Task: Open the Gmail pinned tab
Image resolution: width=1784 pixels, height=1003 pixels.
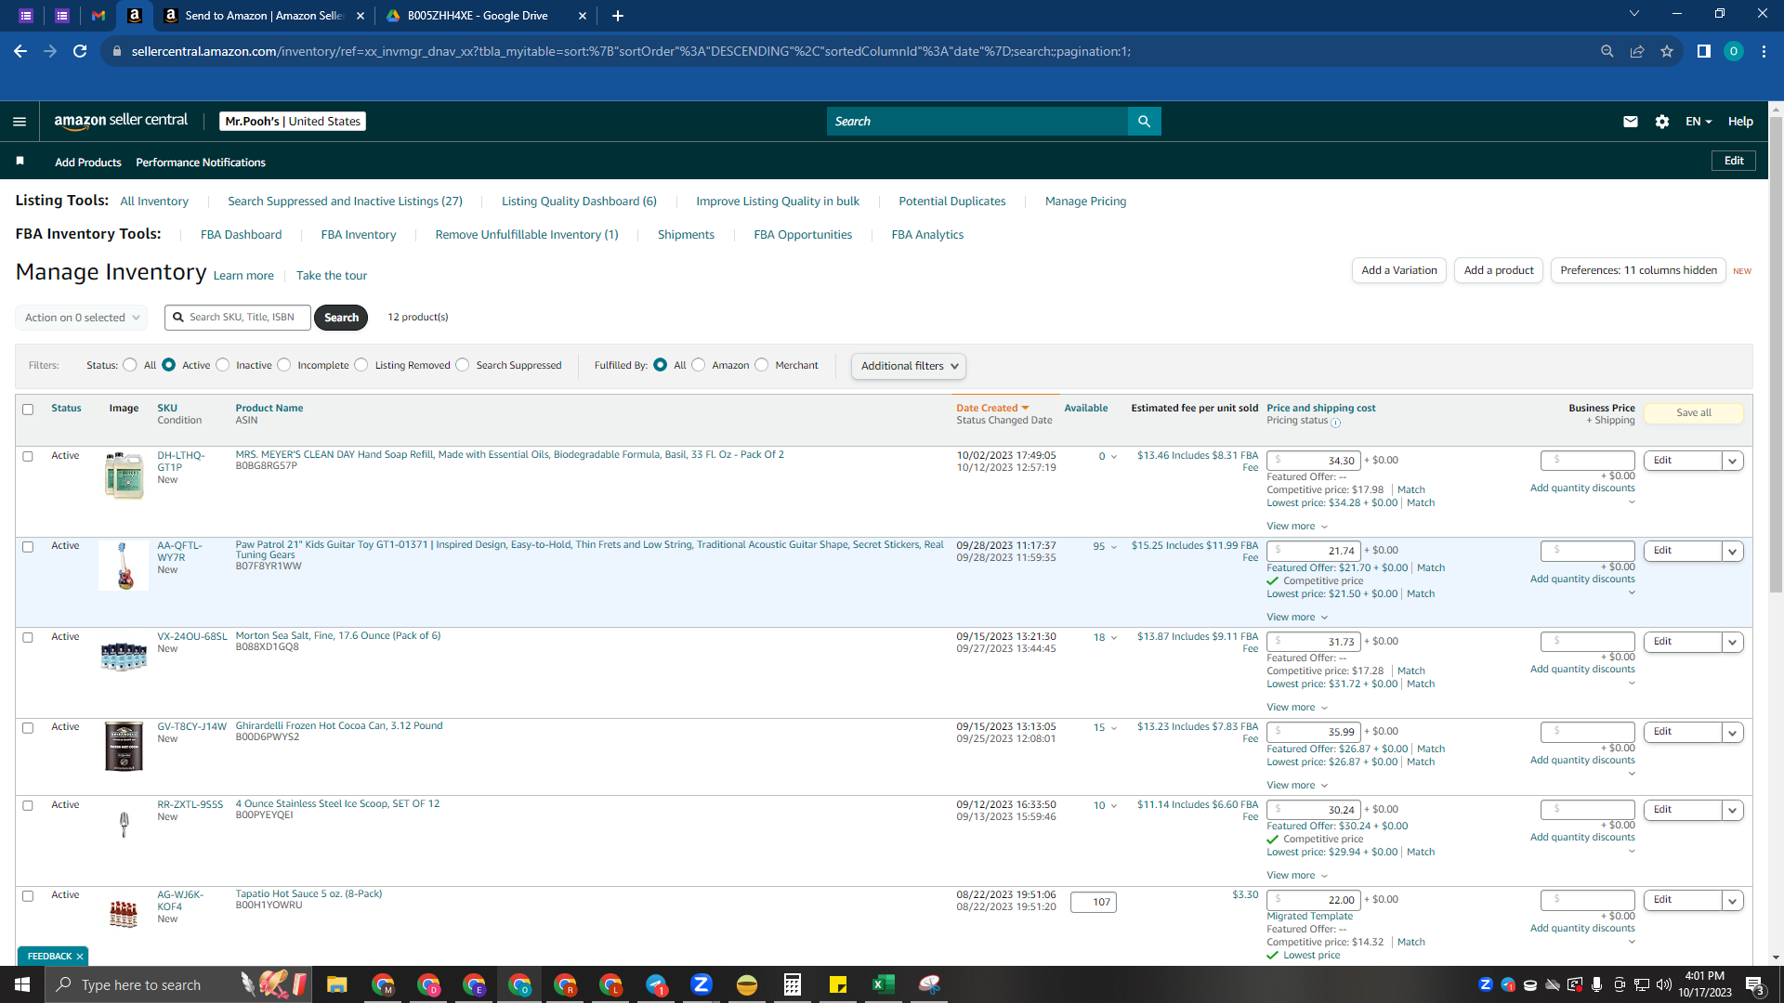Action: click(x=98, y=16)
